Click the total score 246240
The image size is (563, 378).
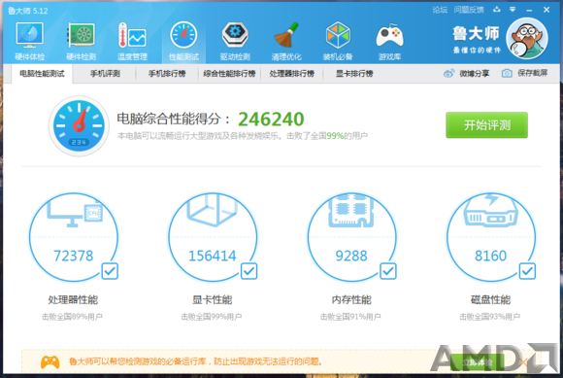[271, 119]
